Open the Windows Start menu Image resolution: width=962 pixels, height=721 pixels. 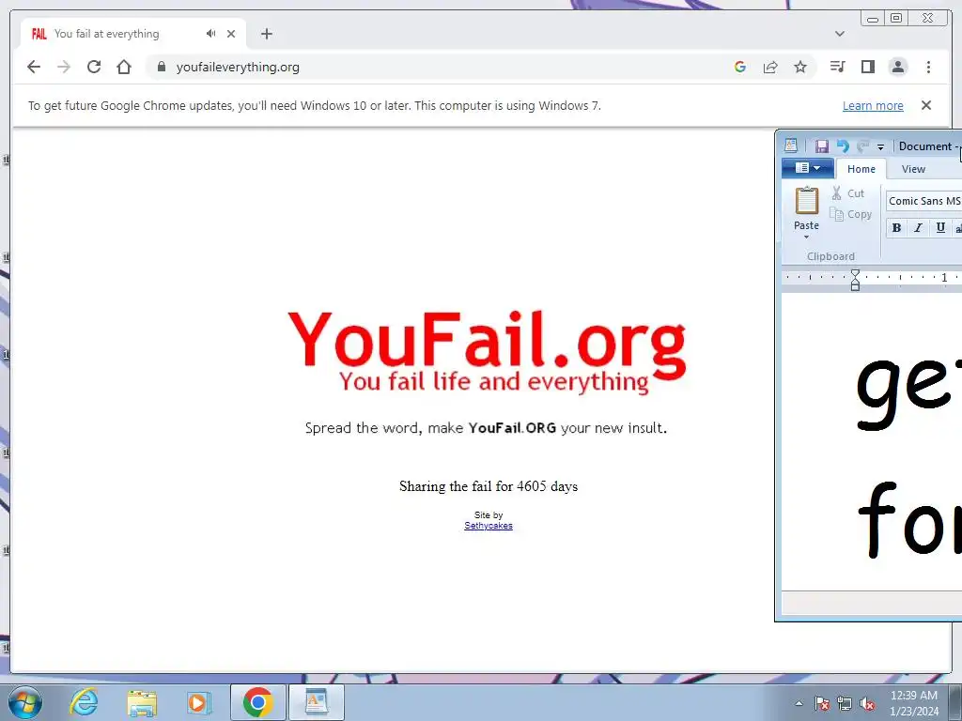(x=24, y=702)
